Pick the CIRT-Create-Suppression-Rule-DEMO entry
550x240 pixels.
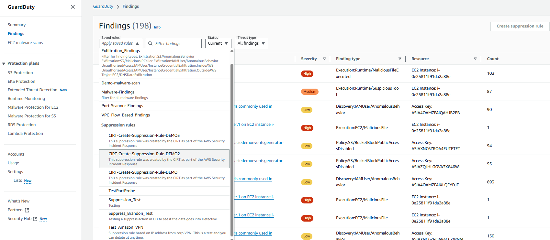click(x=164, y=177)
